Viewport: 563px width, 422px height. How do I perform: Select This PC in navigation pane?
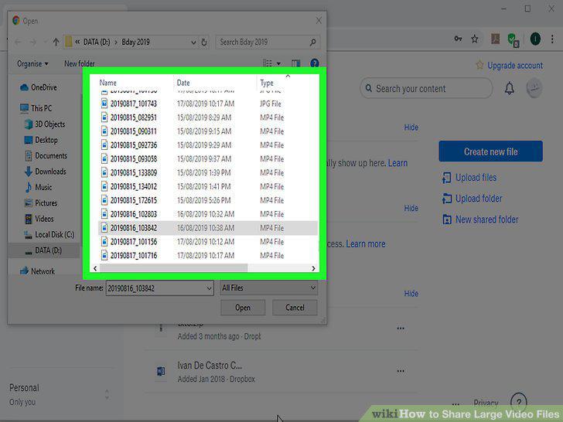(36, 108)
